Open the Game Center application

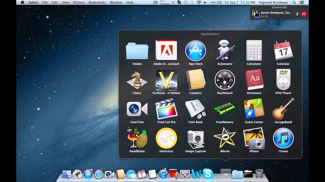click(x=254, y=109)
